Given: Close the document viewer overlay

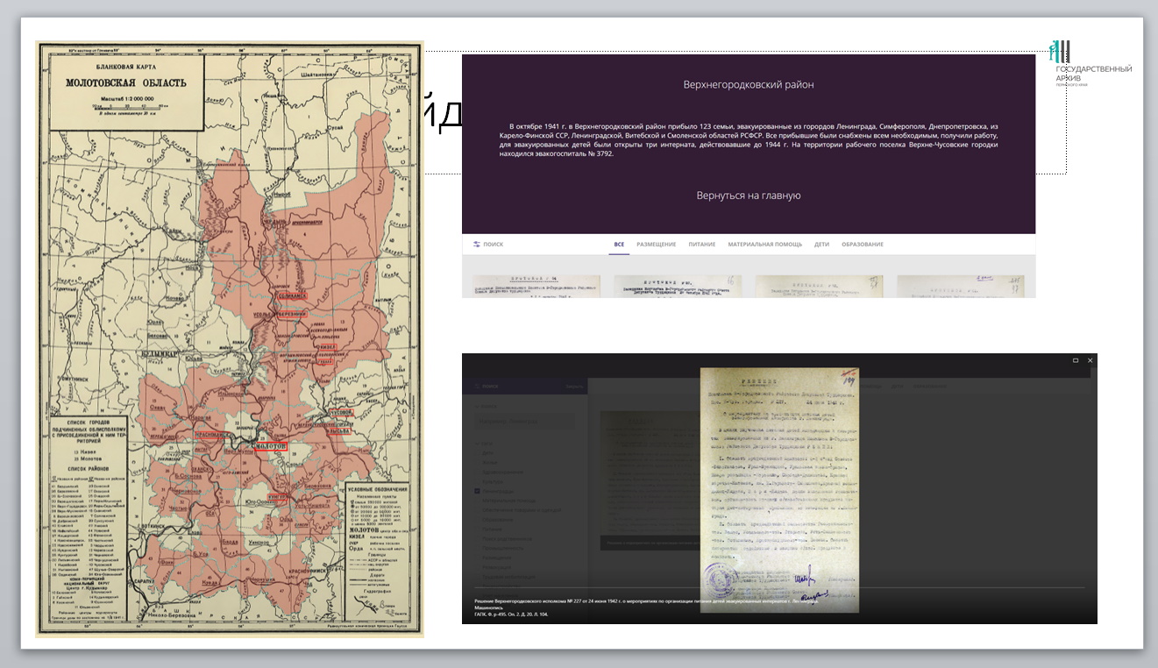Looking at the screenshot, I should [1091, 360].
